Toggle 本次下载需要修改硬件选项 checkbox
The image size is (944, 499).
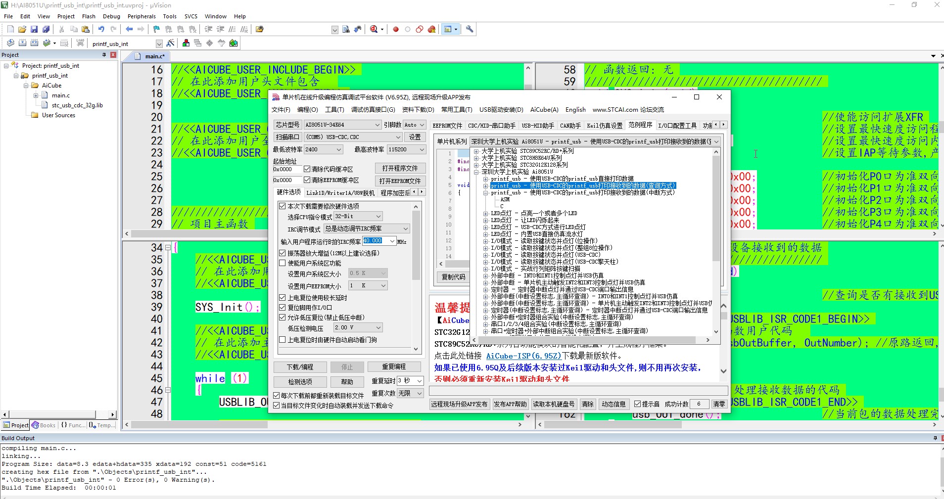coord(283,206)
